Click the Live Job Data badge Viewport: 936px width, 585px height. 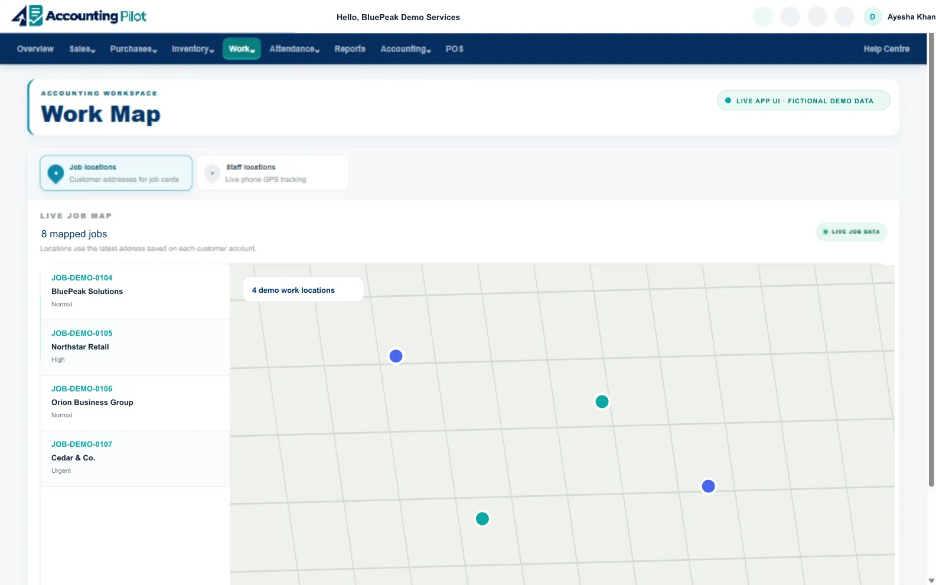pyautogui.click(x=852, y=232)
